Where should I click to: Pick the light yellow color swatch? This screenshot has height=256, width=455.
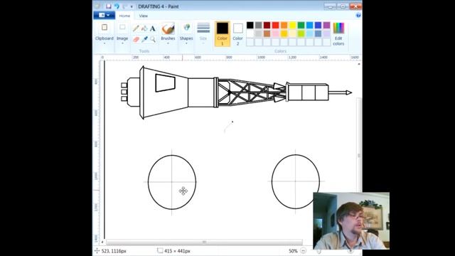(292, 33)
